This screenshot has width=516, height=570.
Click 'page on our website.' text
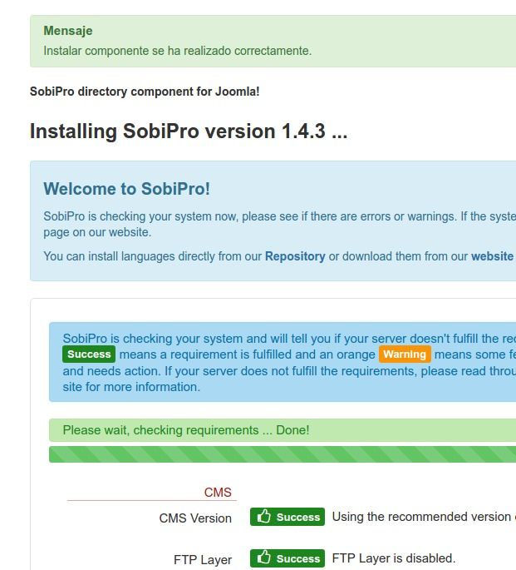click(x=97, y=232)
